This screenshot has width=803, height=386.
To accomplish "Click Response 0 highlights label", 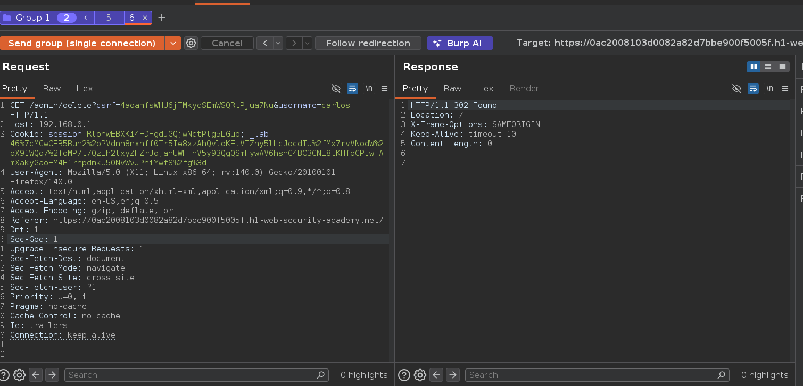I will pos(765,375).
